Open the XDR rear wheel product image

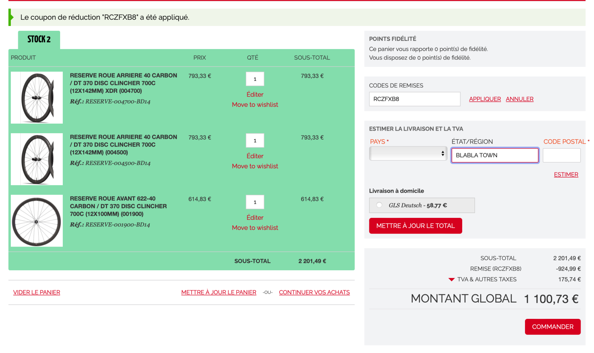(x=37, y=98)
